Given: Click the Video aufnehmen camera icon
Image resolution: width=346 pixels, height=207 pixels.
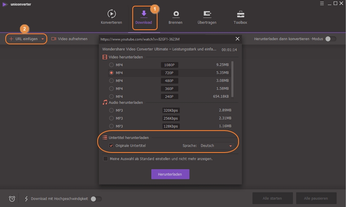Looking at the screenshot, I should point(54,39).
